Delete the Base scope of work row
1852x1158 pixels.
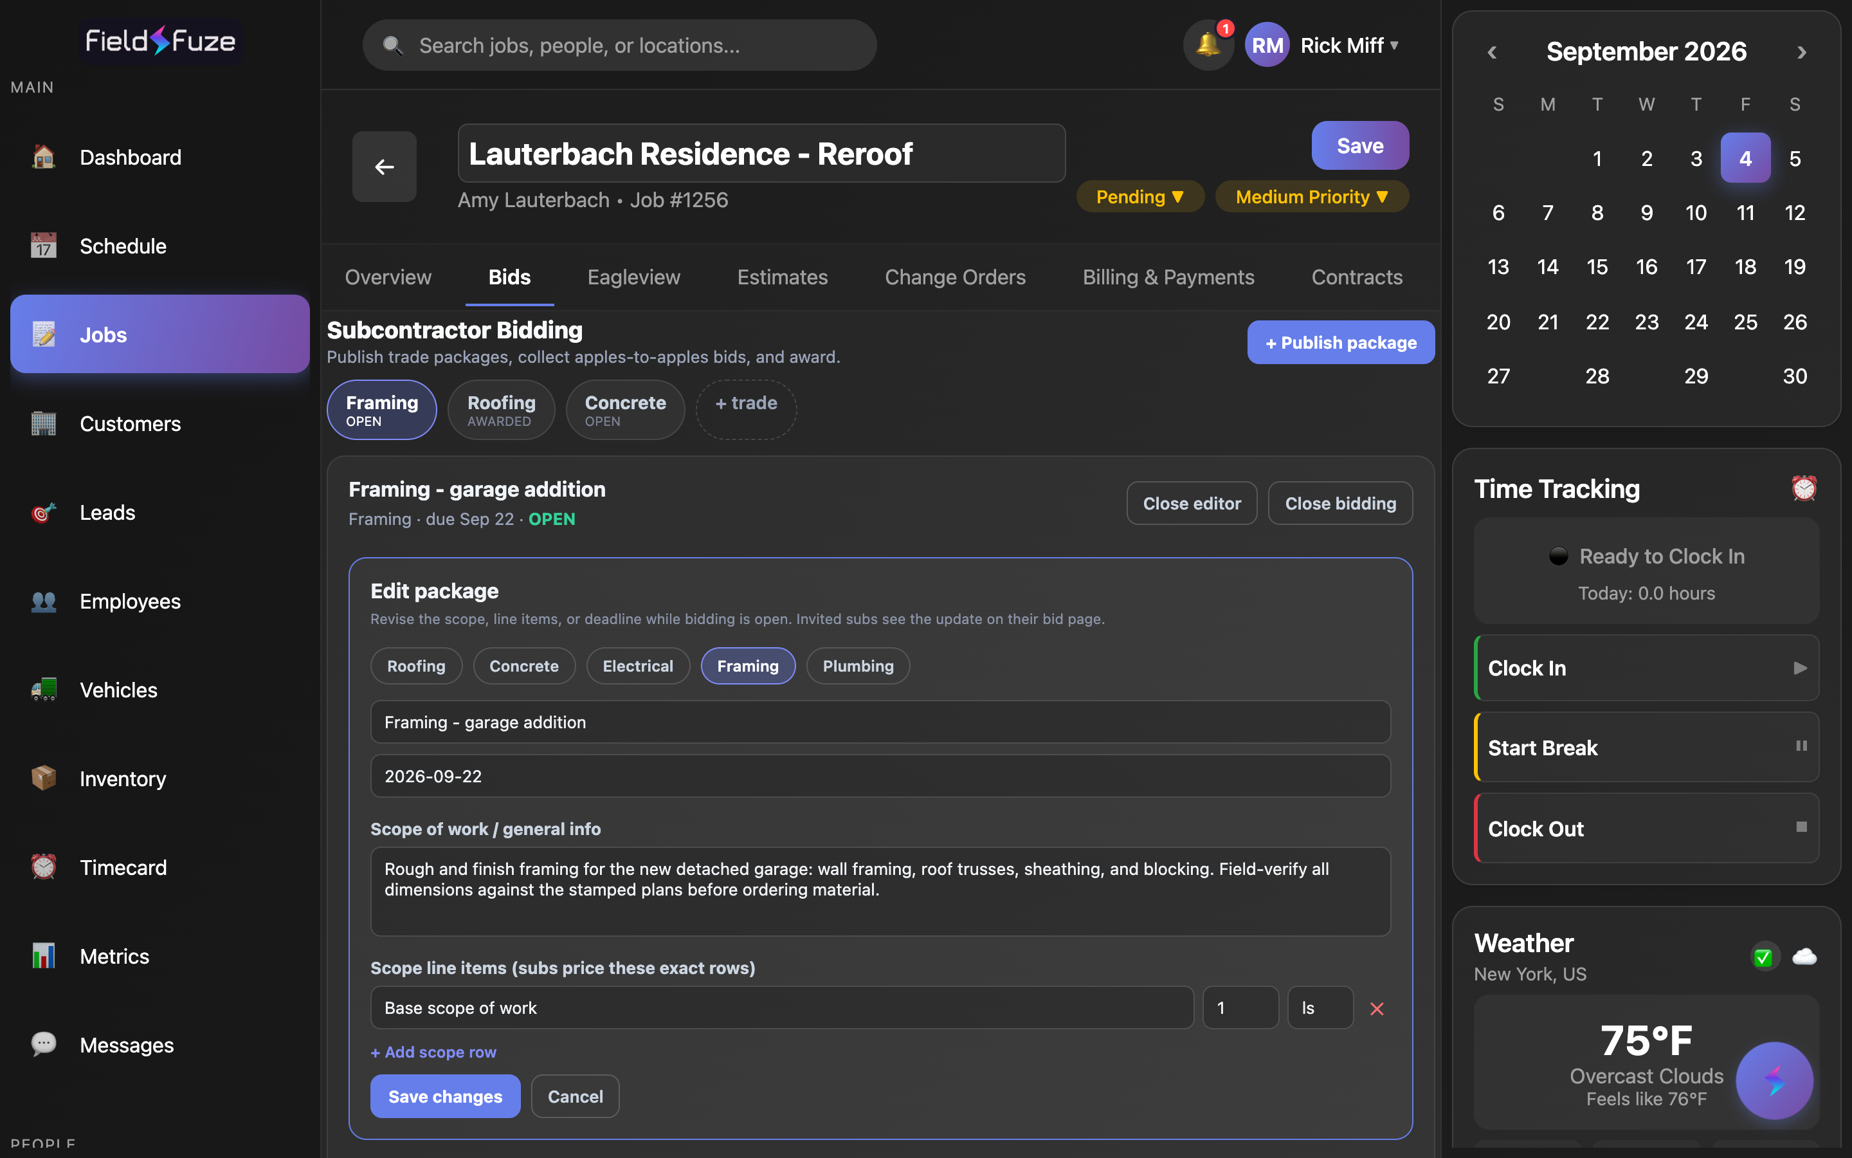coord(1377,1009)
